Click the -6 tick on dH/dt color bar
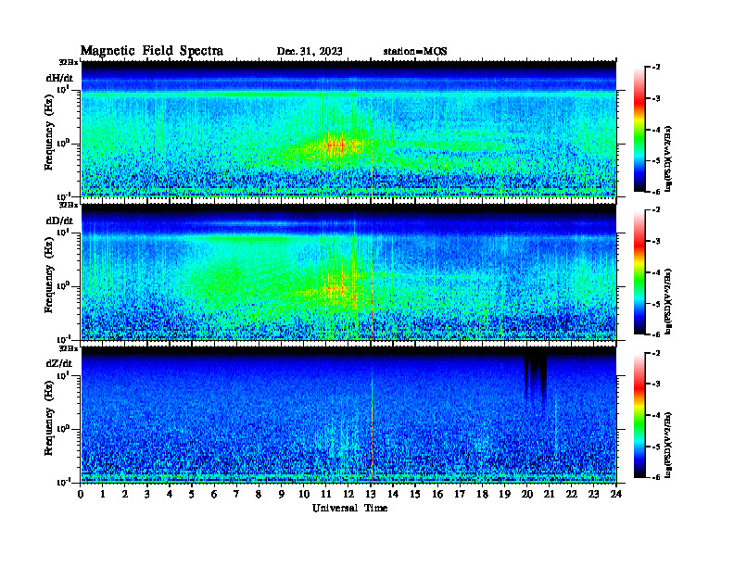The width and height of the screenshot is (734, 567). [x=656, y=192]
